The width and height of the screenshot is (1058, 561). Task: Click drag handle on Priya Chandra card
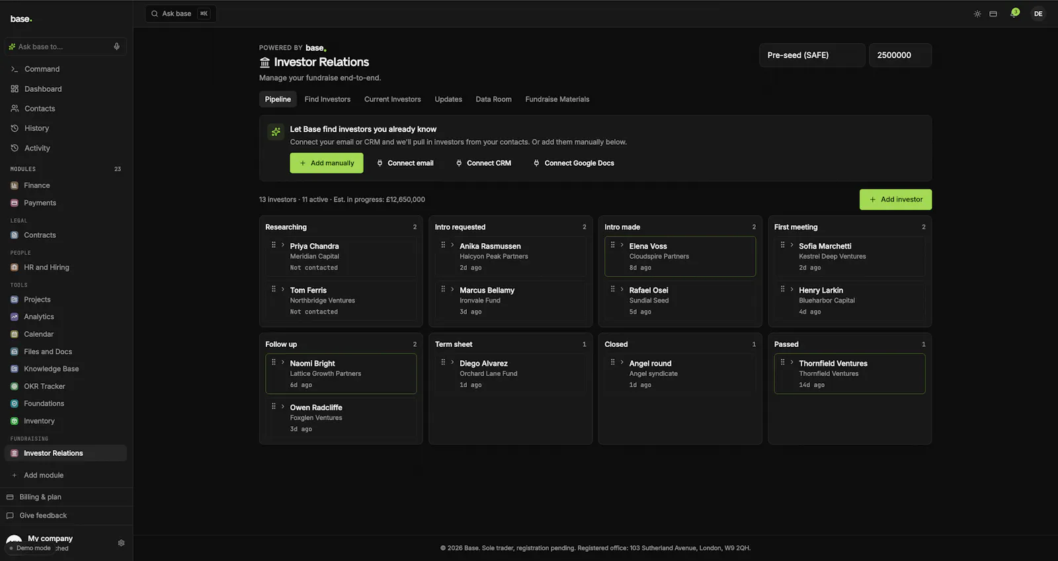pyautogui.click(x=274, y=245)
